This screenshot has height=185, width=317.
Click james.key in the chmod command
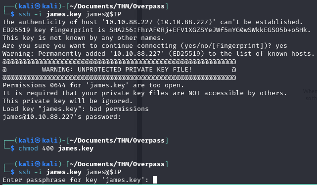[76, 148]
